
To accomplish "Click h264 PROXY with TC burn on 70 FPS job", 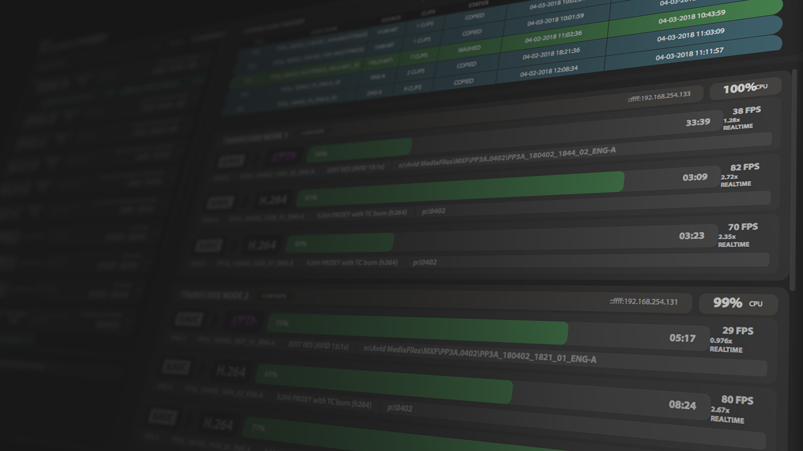I will point(352,263).
